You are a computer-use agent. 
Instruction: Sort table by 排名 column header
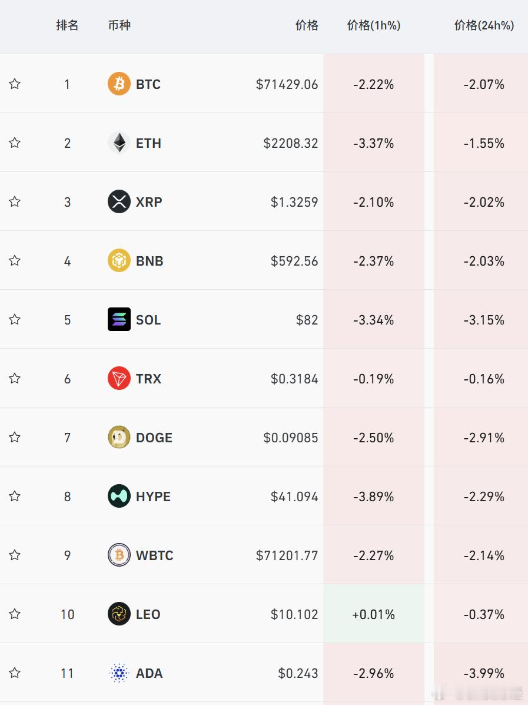coord(67,25)
